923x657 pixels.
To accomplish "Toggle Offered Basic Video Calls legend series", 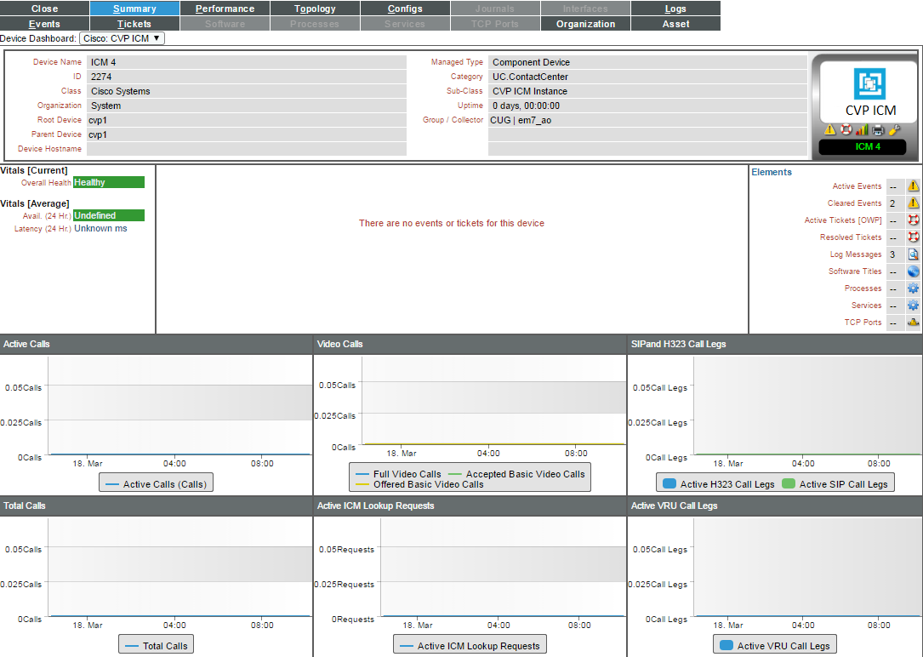I will coord(419,484).
